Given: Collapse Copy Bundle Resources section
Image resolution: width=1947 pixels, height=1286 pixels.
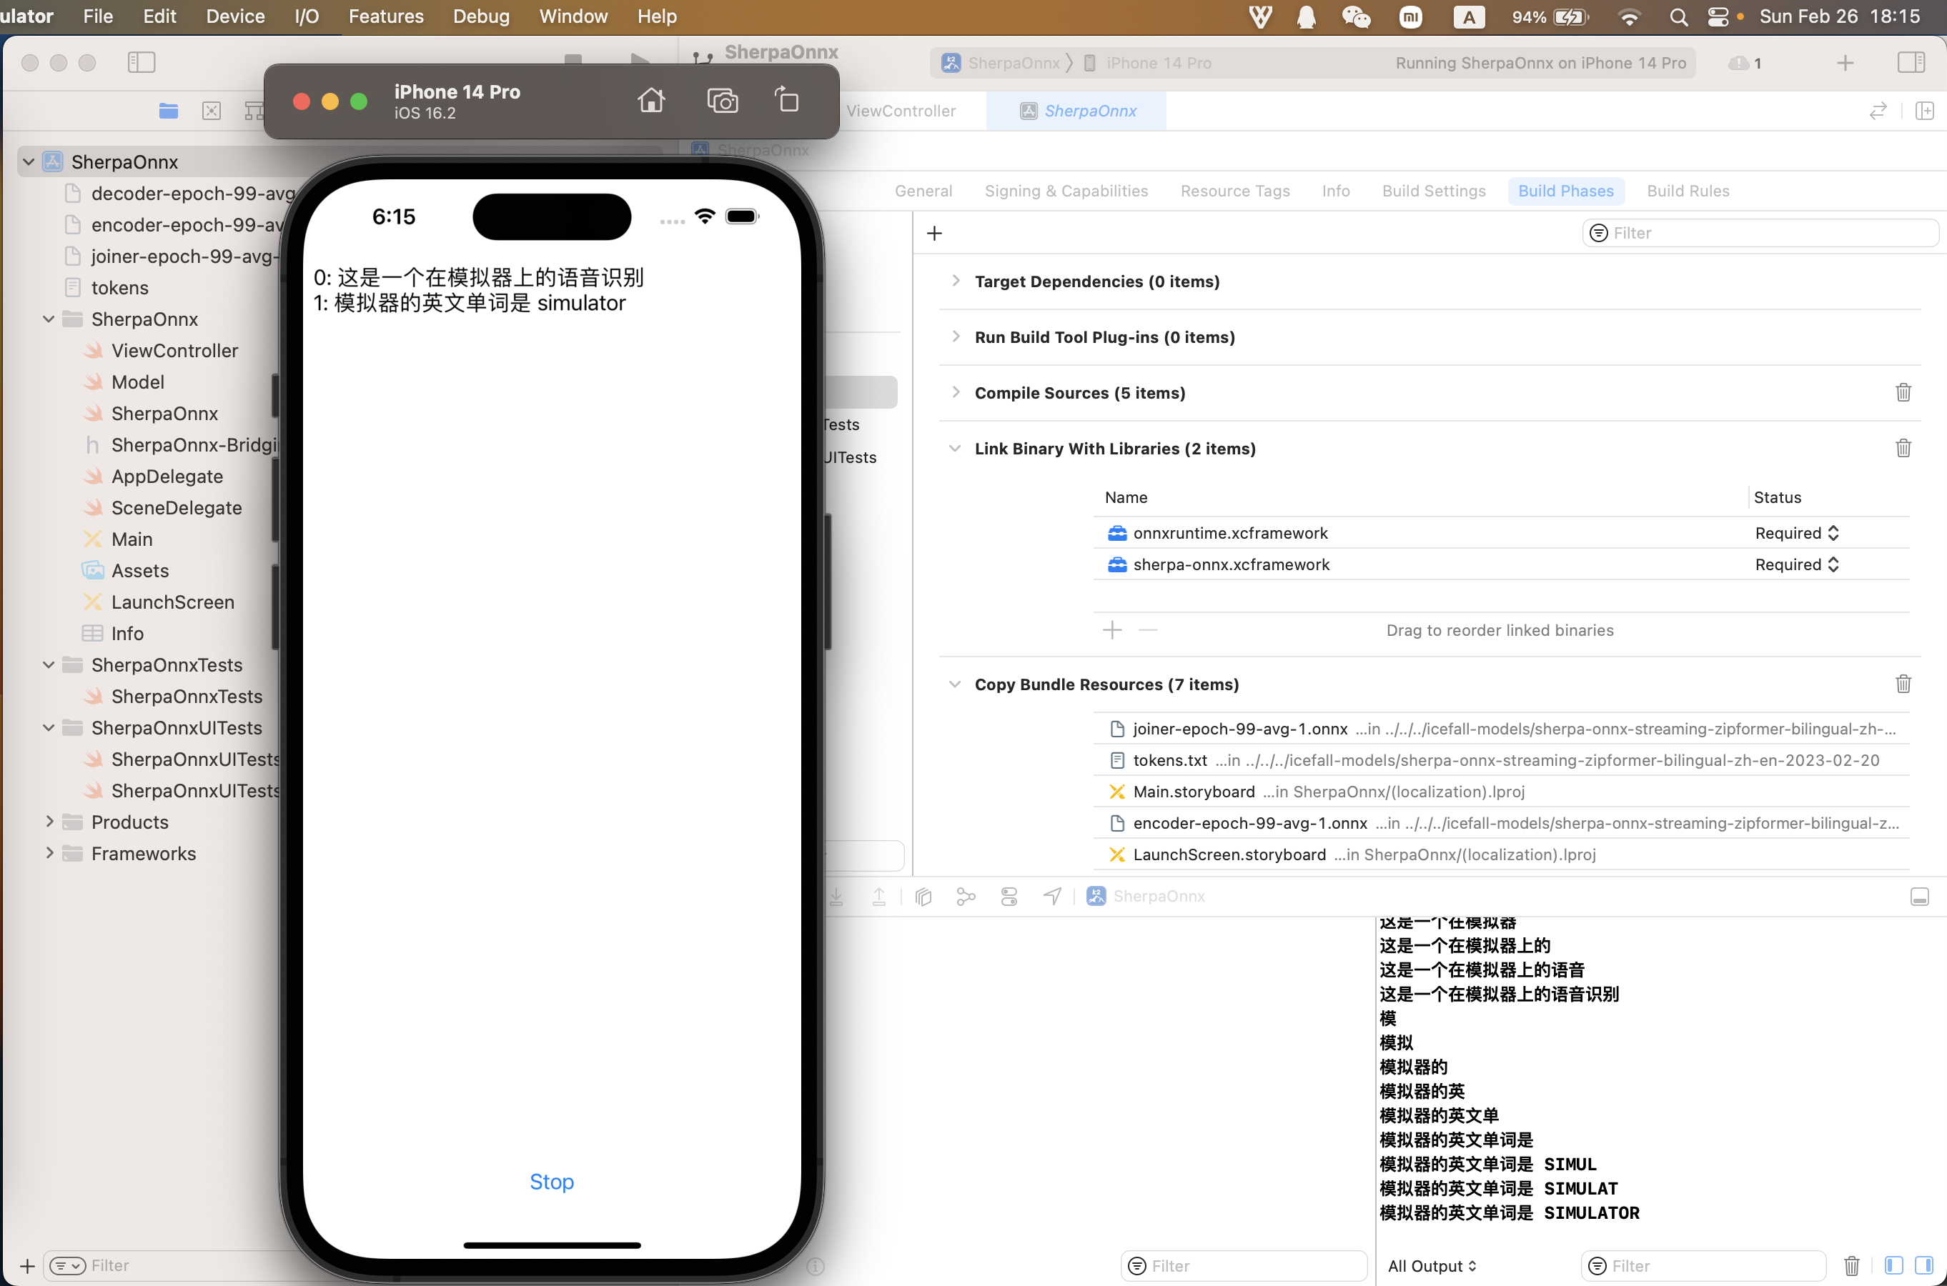Looking at the screenshot, I should (x=955, y=684).
